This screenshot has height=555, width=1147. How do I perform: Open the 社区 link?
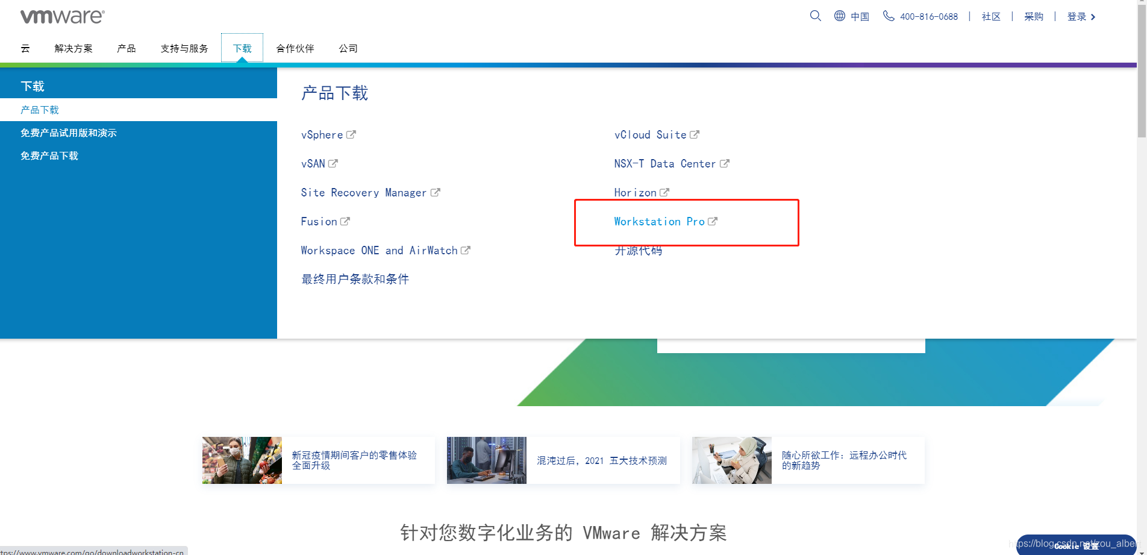pyautogui.click(x=991, y=17)
